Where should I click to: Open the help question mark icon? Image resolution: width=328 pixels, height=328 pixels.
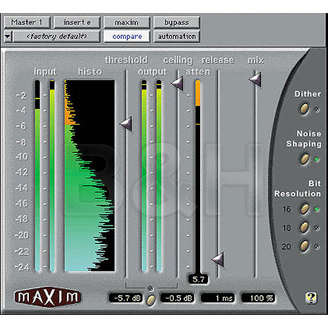click(311, 298)
